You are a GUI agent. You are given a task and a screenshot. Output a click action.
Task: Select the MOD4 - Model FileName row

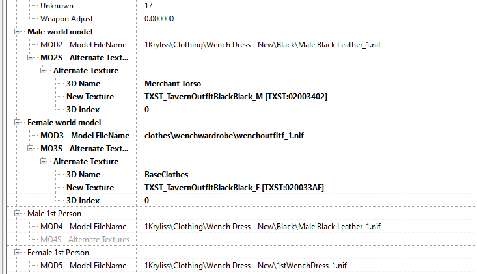tap(242, 227)
